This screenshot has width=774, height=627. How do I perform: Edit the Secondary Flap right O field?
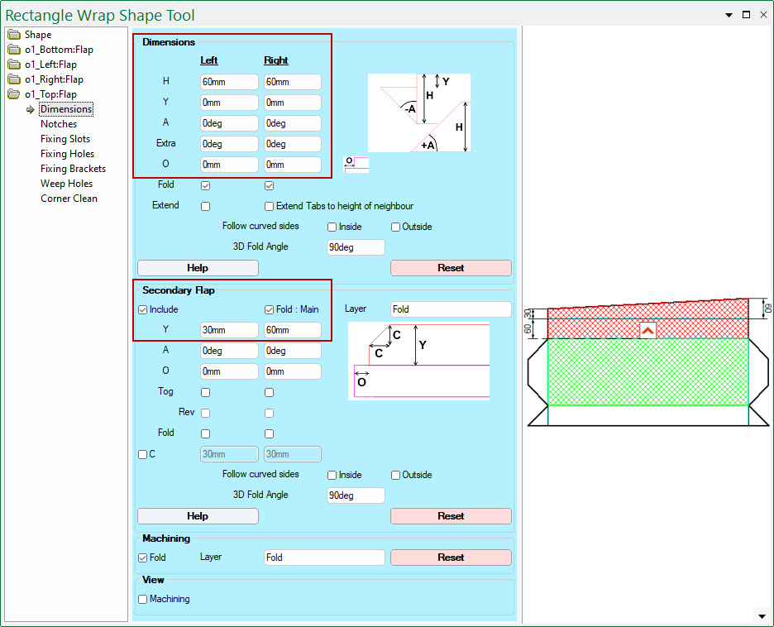293,371
